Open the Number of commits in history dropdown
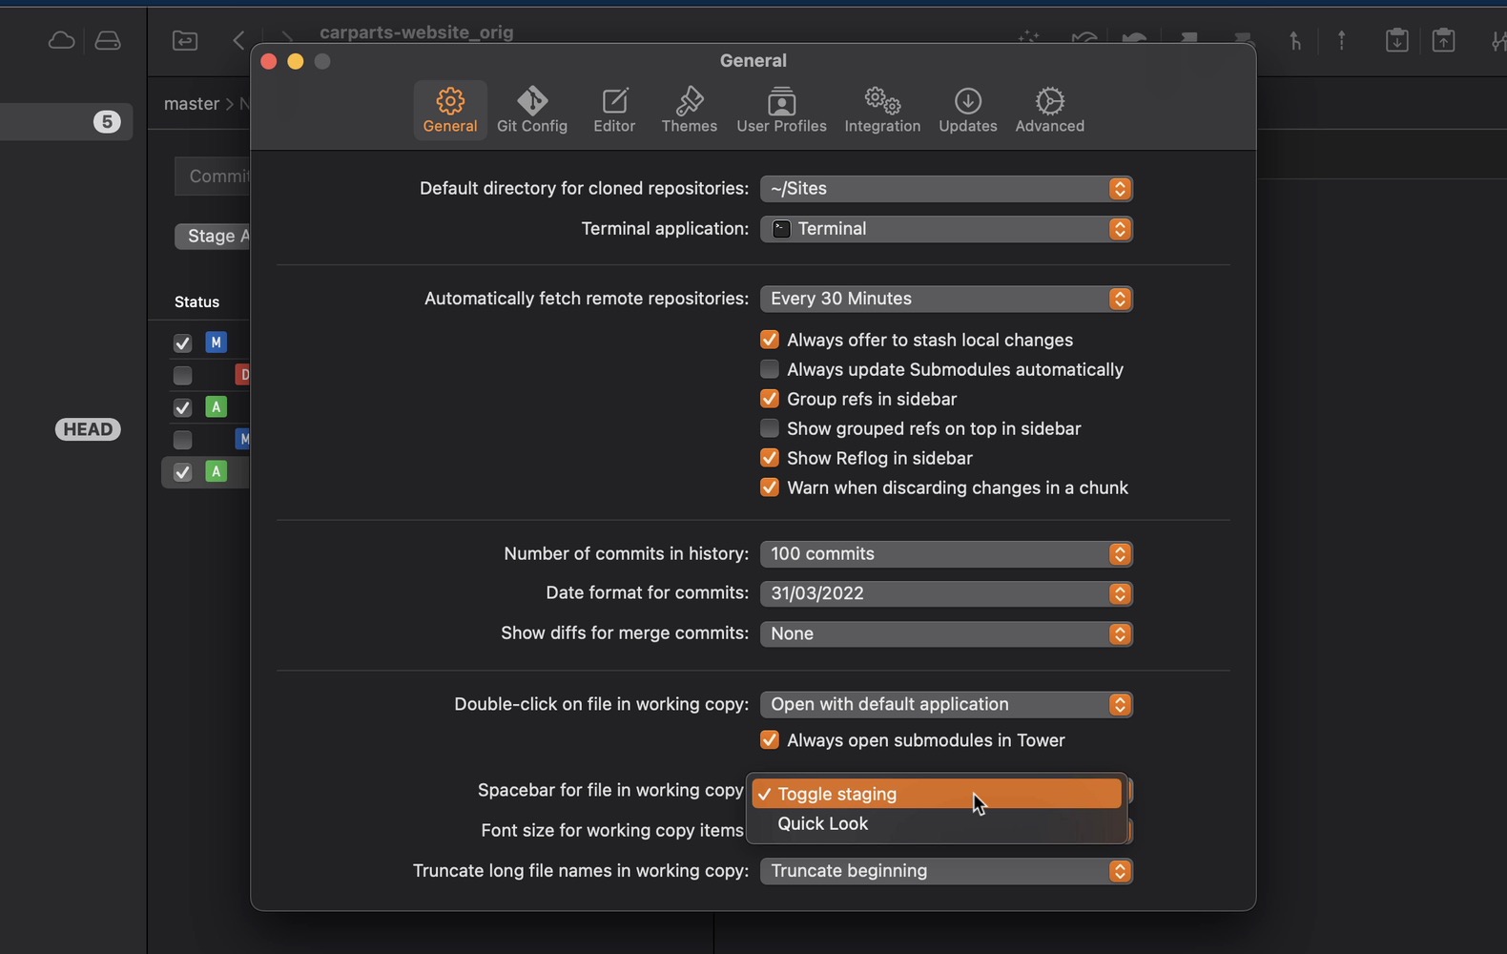 pyautogui.click(x=945, y=554)
